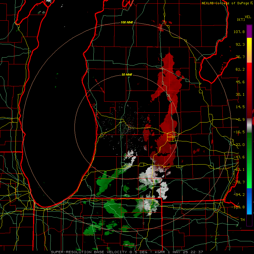Select the -94.2 scale value
This screenshot has height=254, width=254.
(239, 194)
